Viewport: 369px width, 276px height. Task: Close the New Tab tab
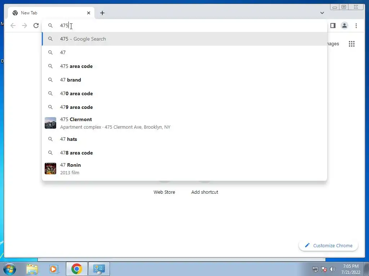(x=89, y=13)
